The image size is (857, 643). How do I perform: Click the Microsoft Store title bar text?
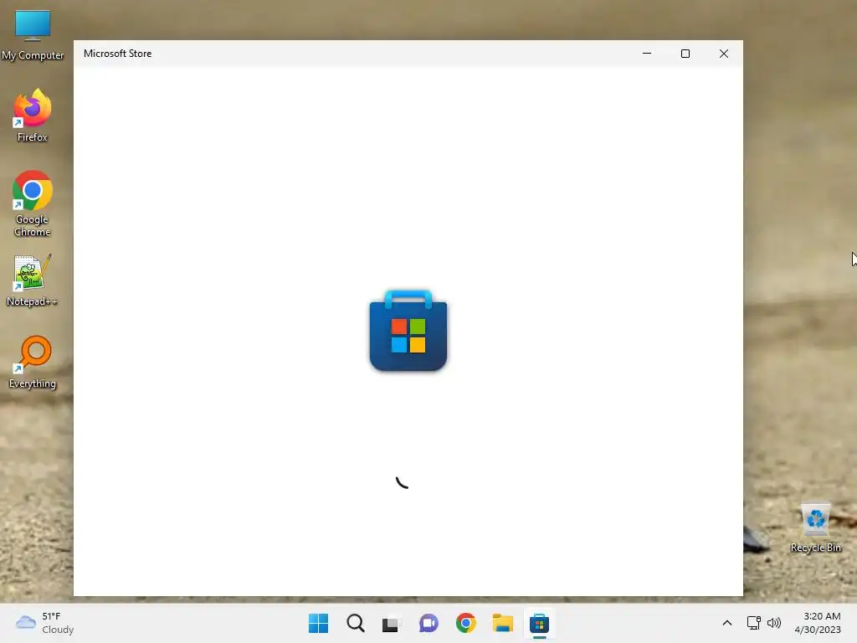click(117, 54)
